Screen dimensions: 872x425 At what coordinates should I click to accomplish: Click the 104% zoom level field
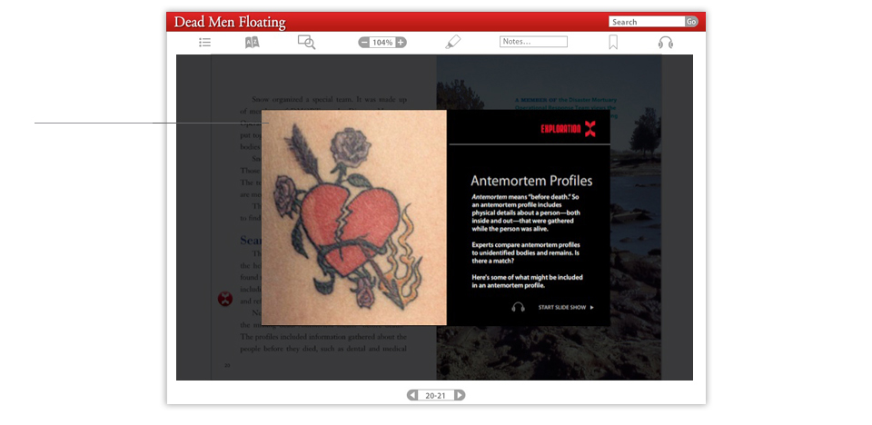[x=382, y=43]
